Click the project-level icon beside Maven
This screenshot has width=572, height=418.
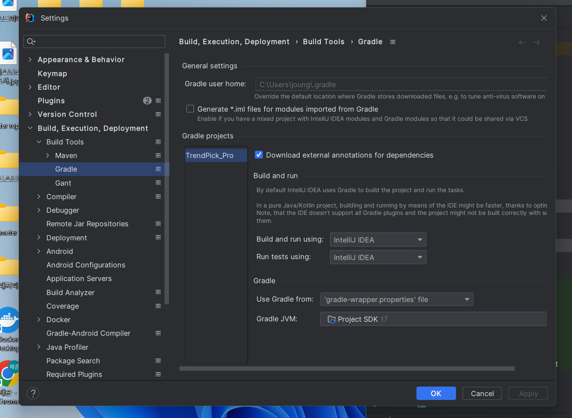point(158,155)
